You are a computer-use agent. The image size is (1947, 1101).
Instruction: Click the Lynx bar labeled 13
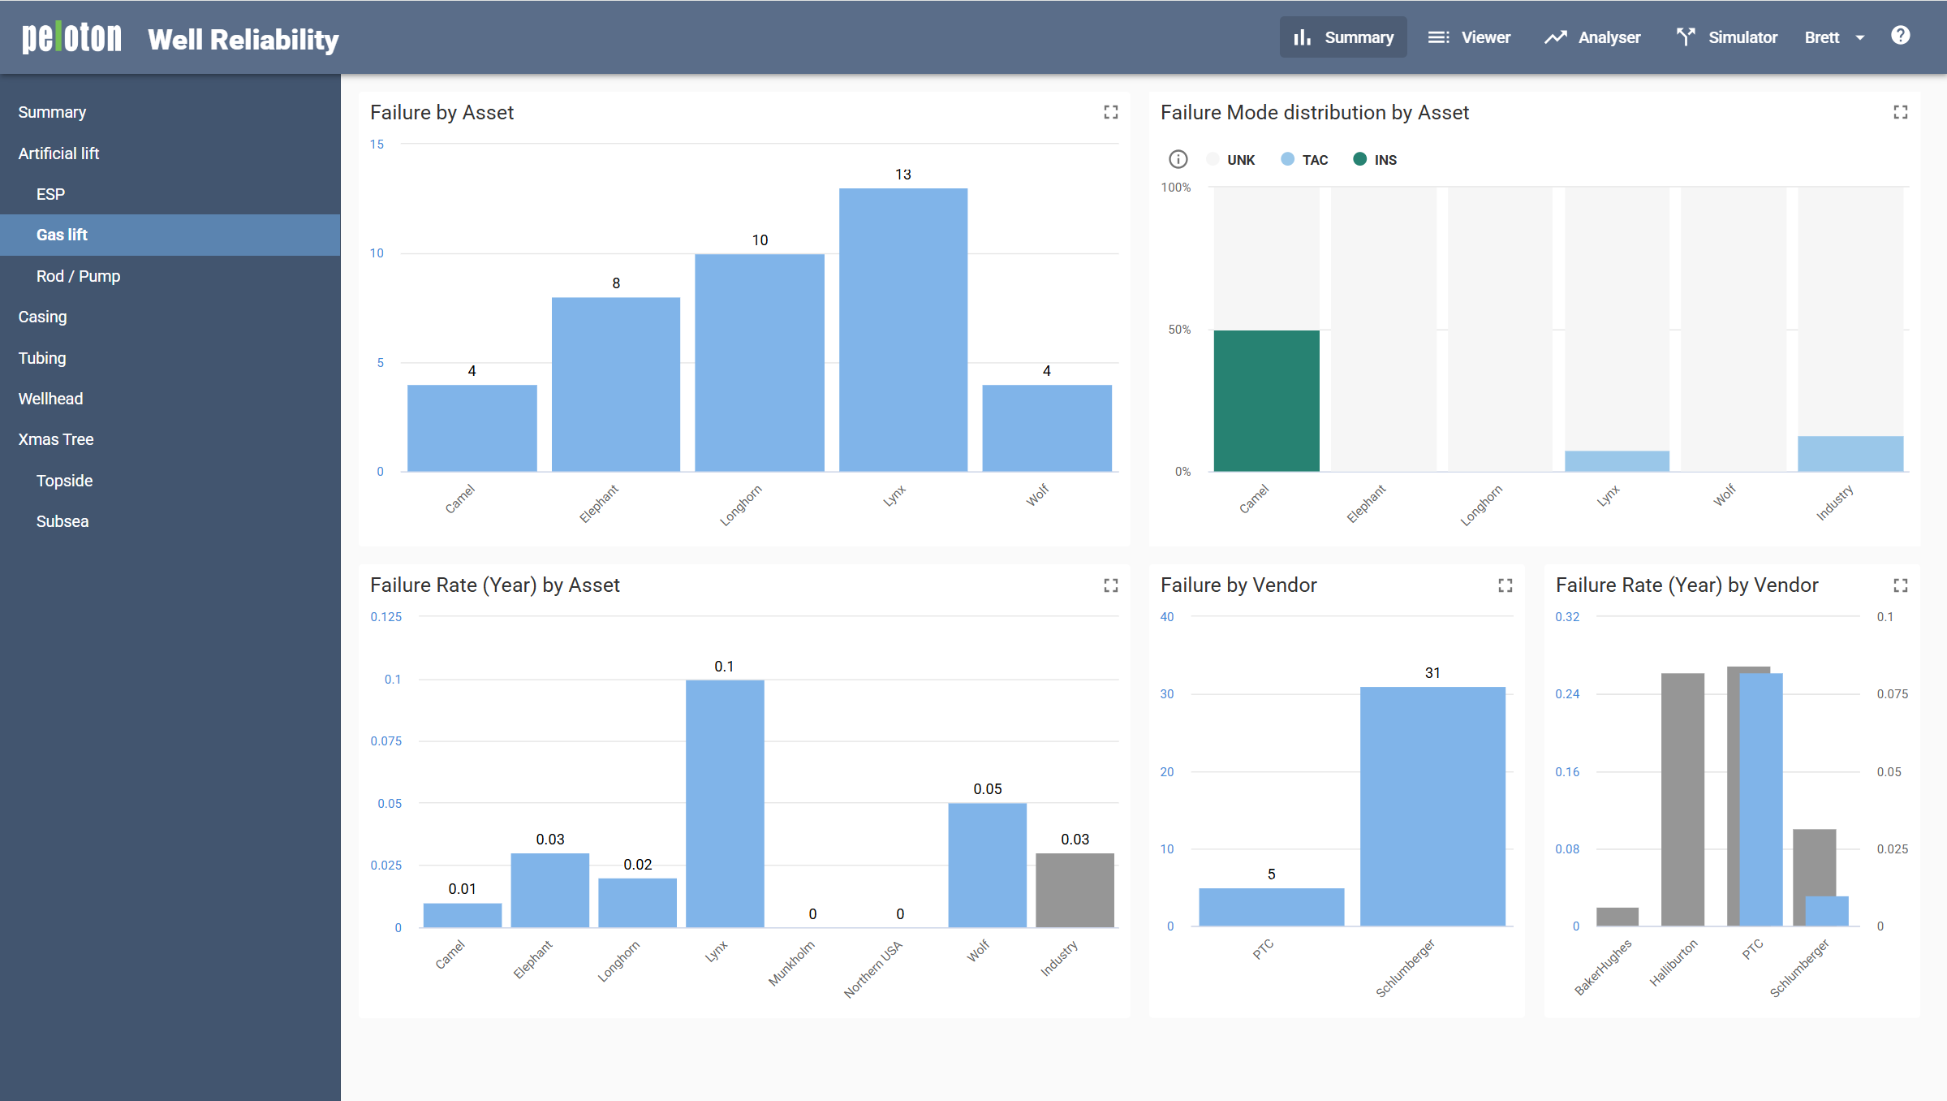pyautogui.click(x=902, y=329)
